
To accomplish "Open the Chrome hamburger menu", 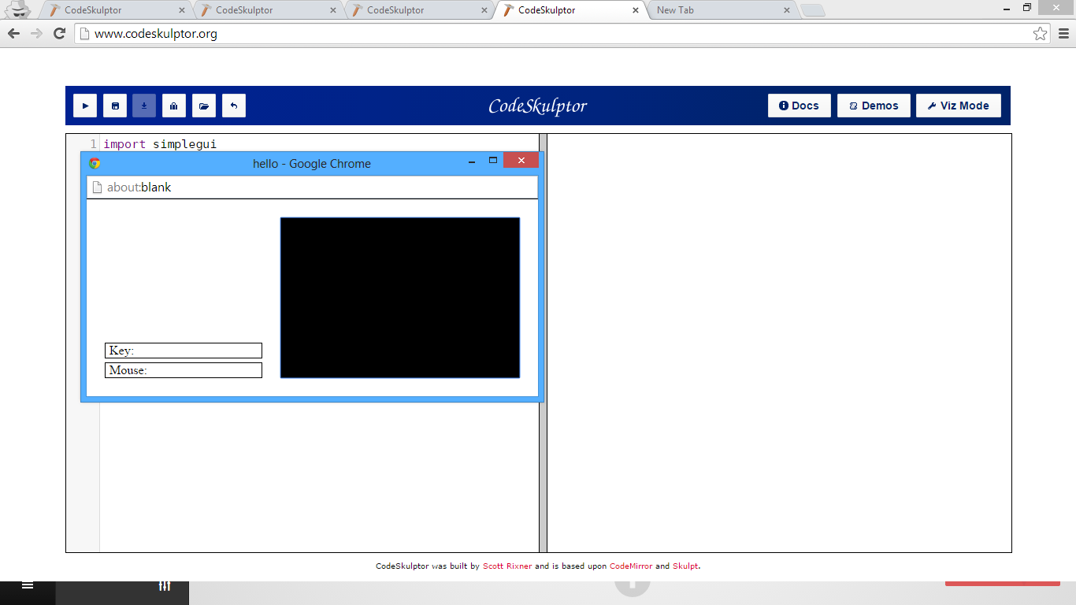I will pyautogui.click(x=1063, y=33).
